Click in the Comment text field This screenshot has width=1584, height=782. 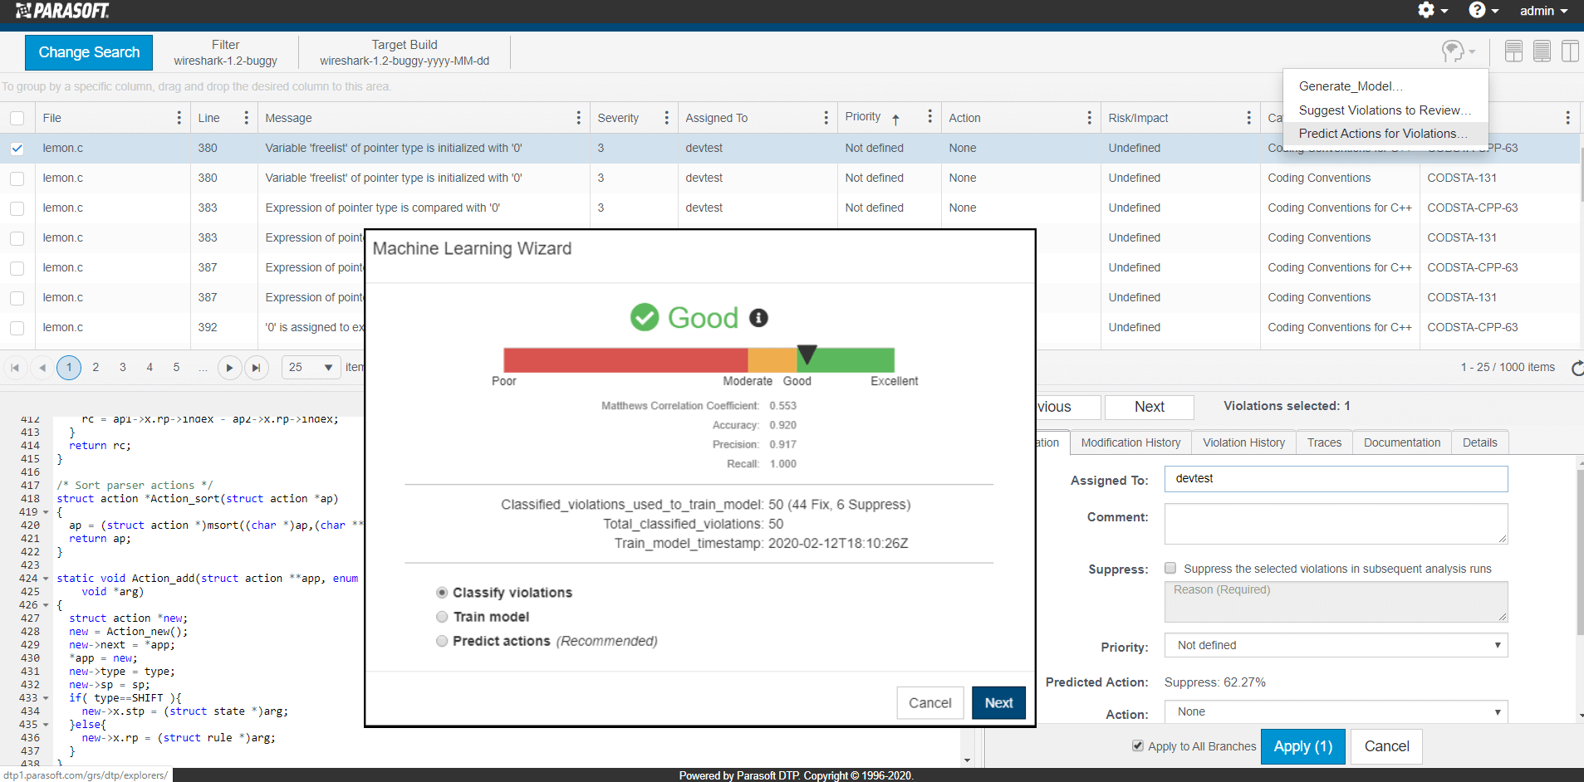[x=1336, y=524]
